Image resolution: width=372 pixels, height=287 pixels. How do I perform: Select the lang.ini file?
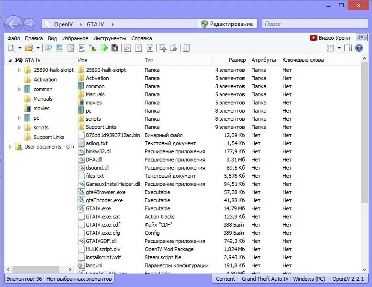(x=94, y=265)
